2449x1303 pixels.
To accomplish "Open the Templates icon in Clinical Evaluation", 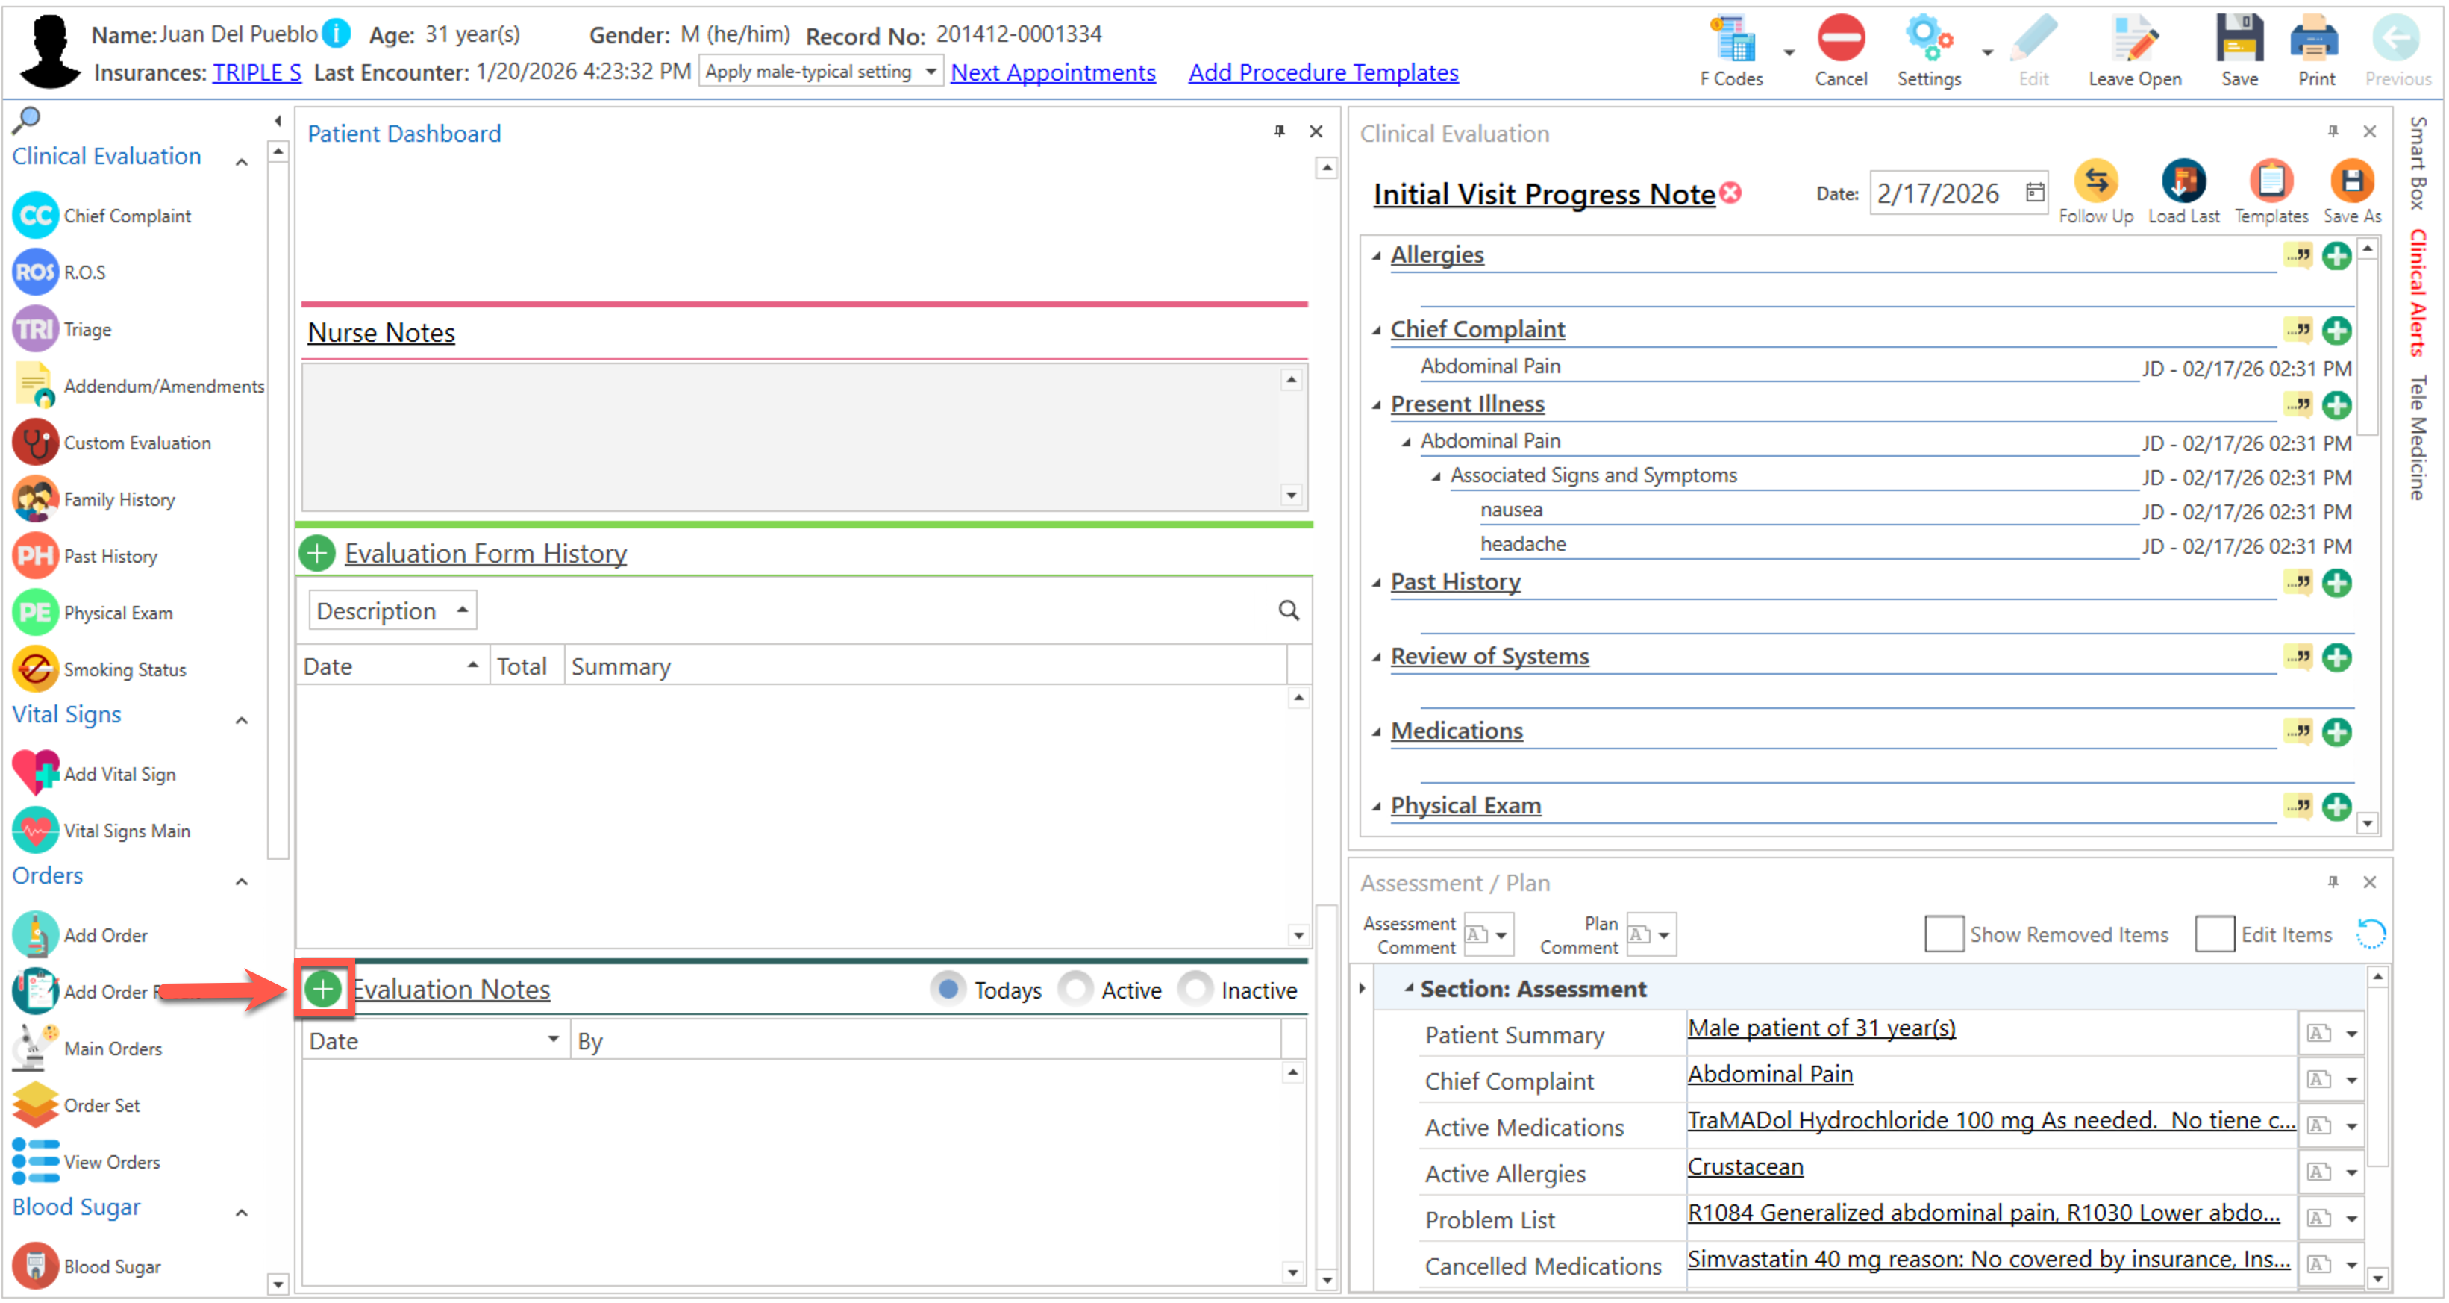I will [x=2270, y=181].
